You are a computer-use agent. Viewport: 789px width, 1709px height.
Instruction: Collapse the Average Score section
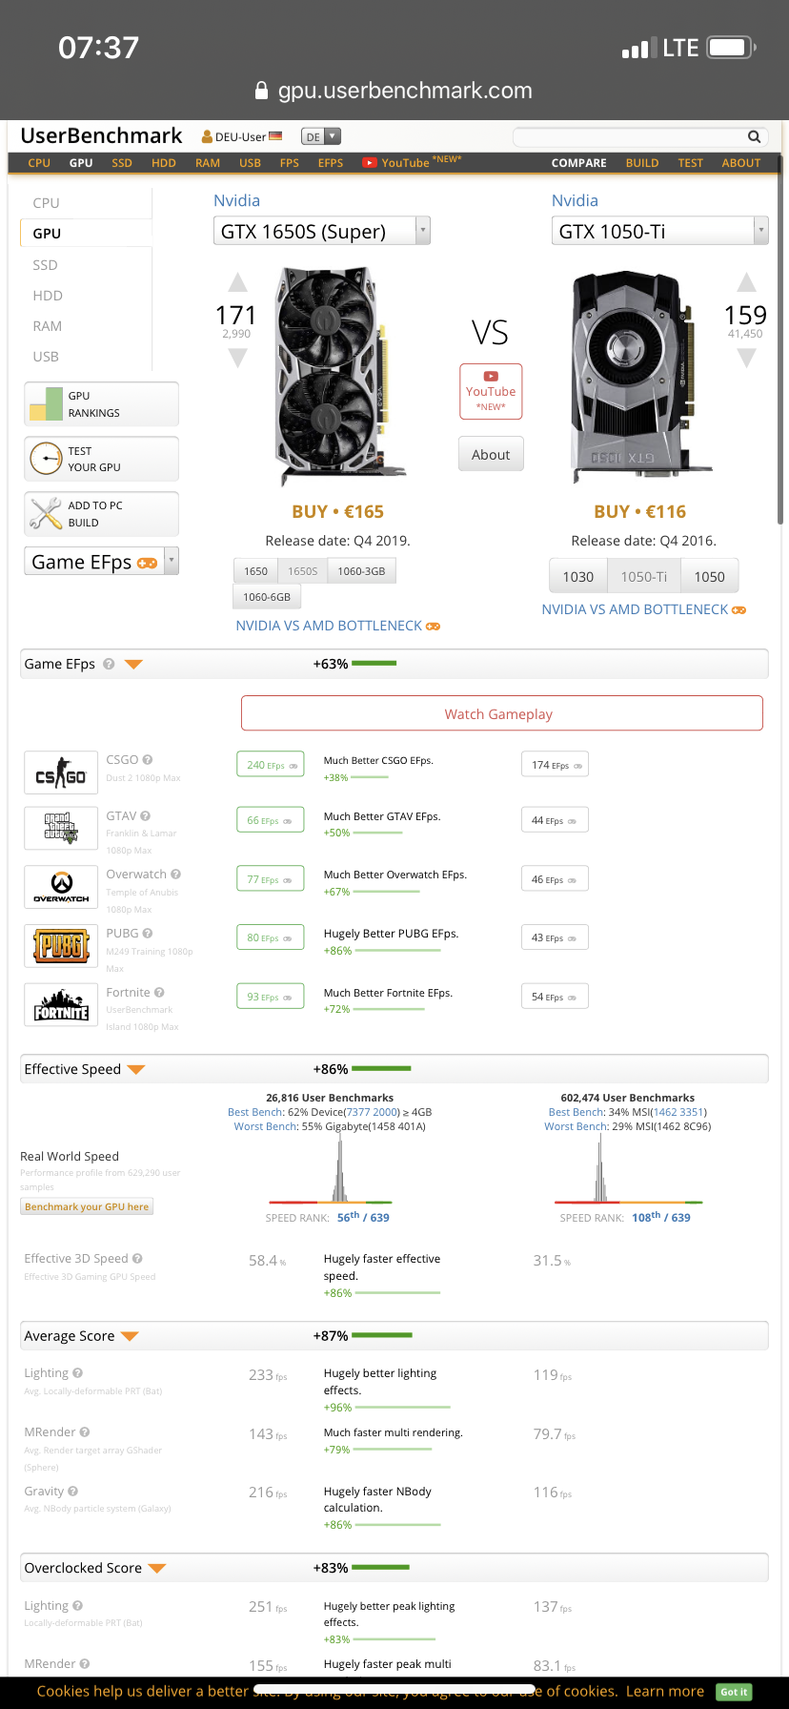pos(130,1337)
